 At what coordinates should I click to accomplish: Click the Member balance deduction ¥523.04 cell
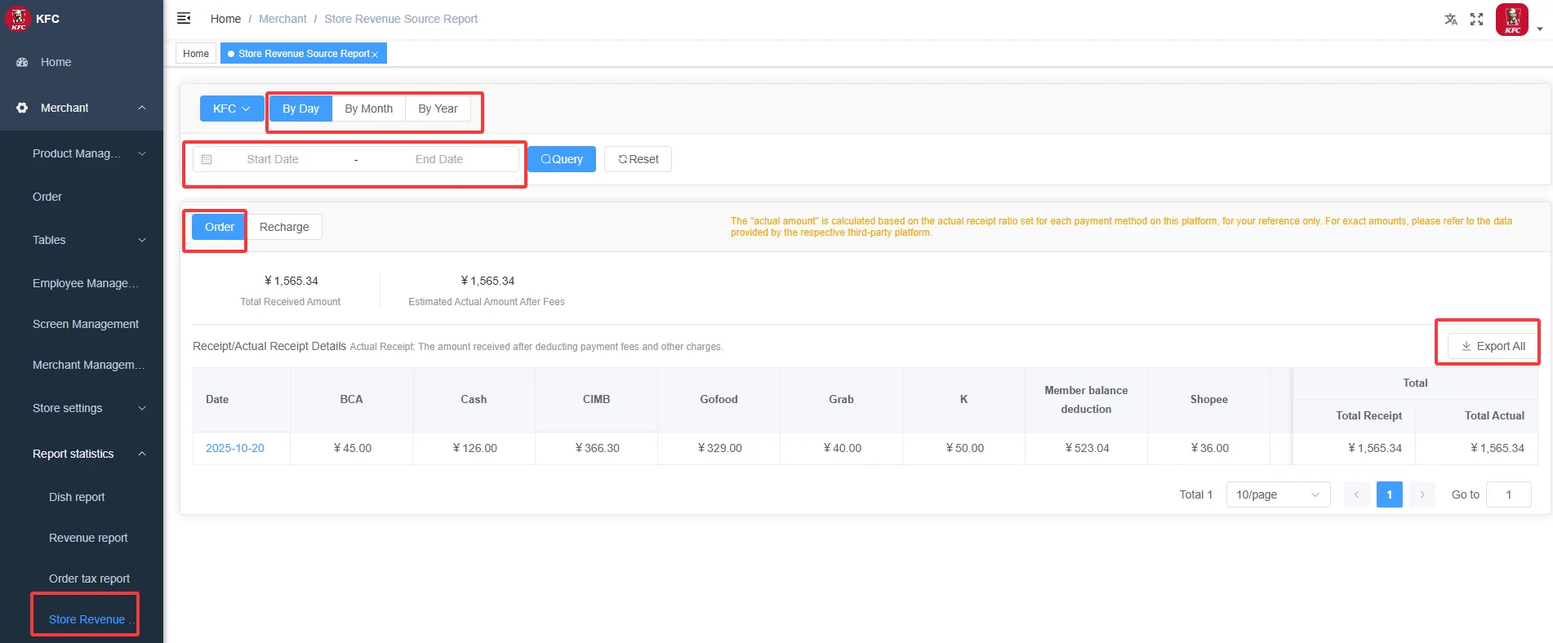click(1087, 448)
